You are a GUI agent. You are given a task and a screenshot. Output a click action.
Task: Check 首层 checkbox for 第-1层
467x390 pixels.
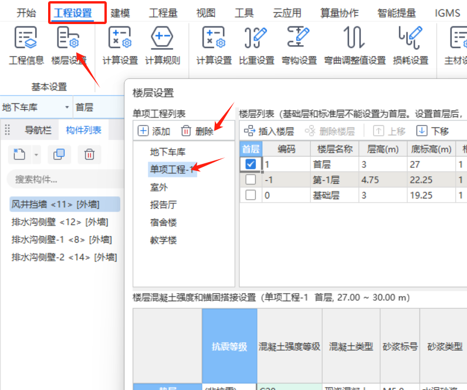pos(251,180)
